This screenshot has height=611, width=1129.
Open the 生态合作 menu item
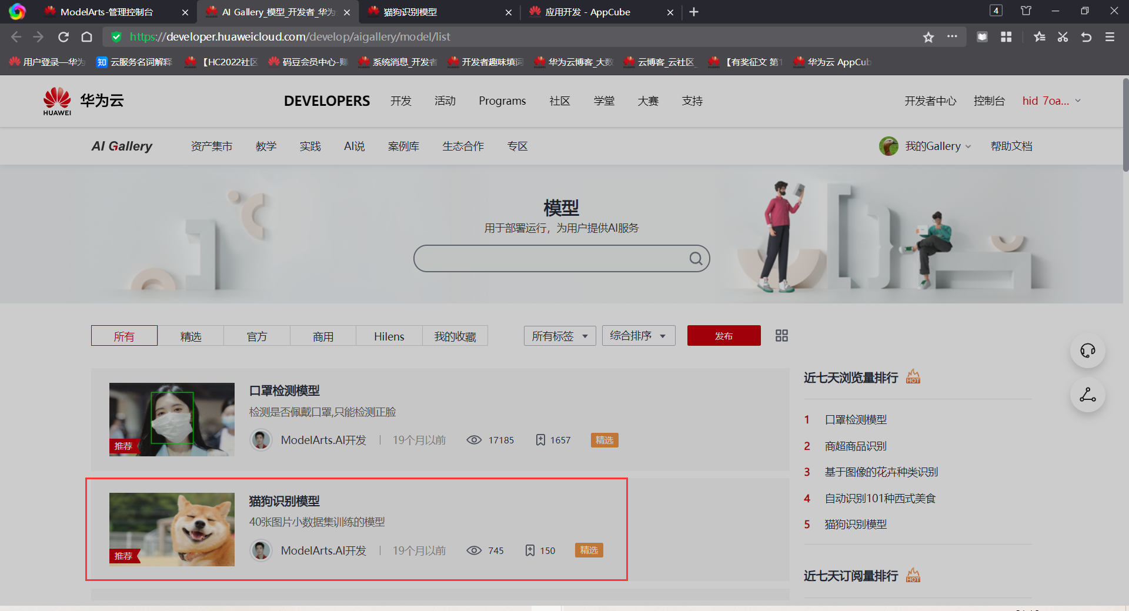(463, 146)
